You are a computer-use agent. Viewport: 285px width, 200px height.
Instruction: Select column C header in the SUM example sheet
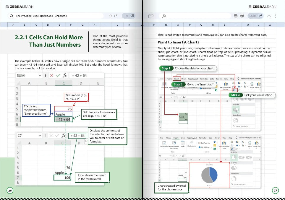64,83
